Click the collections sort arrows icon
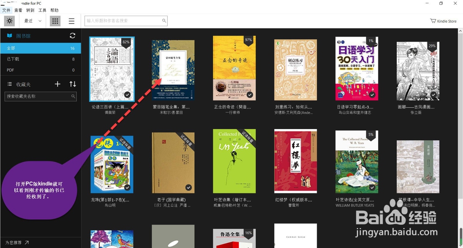463x248 pixels. click(73, 84)
